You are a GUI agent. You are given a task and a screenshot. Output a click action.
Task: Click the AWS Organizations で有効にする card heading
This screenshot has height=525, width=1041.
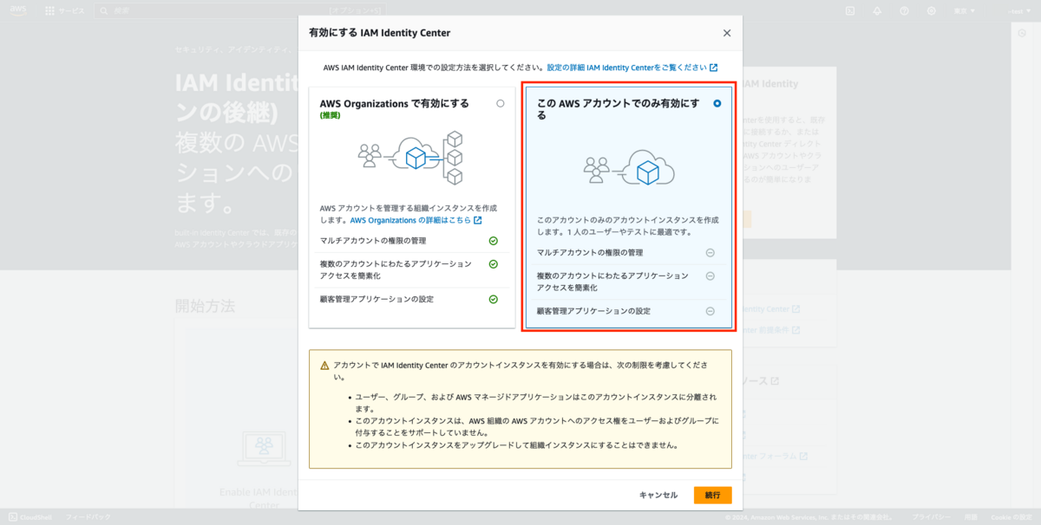[x=394, y=103]
